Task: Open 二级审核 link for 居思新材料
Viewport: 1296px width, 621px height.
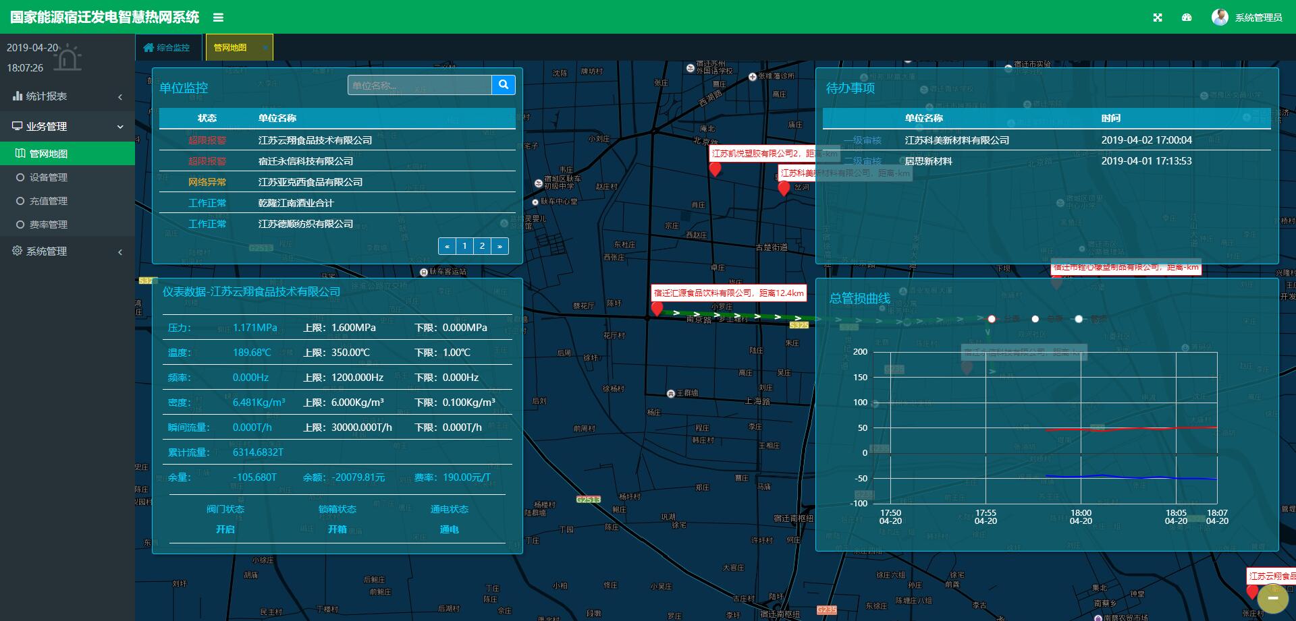Action: 863,161
